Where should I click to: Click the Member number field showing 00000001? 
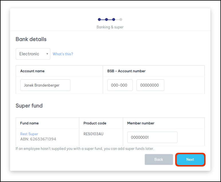coord(152,137)
